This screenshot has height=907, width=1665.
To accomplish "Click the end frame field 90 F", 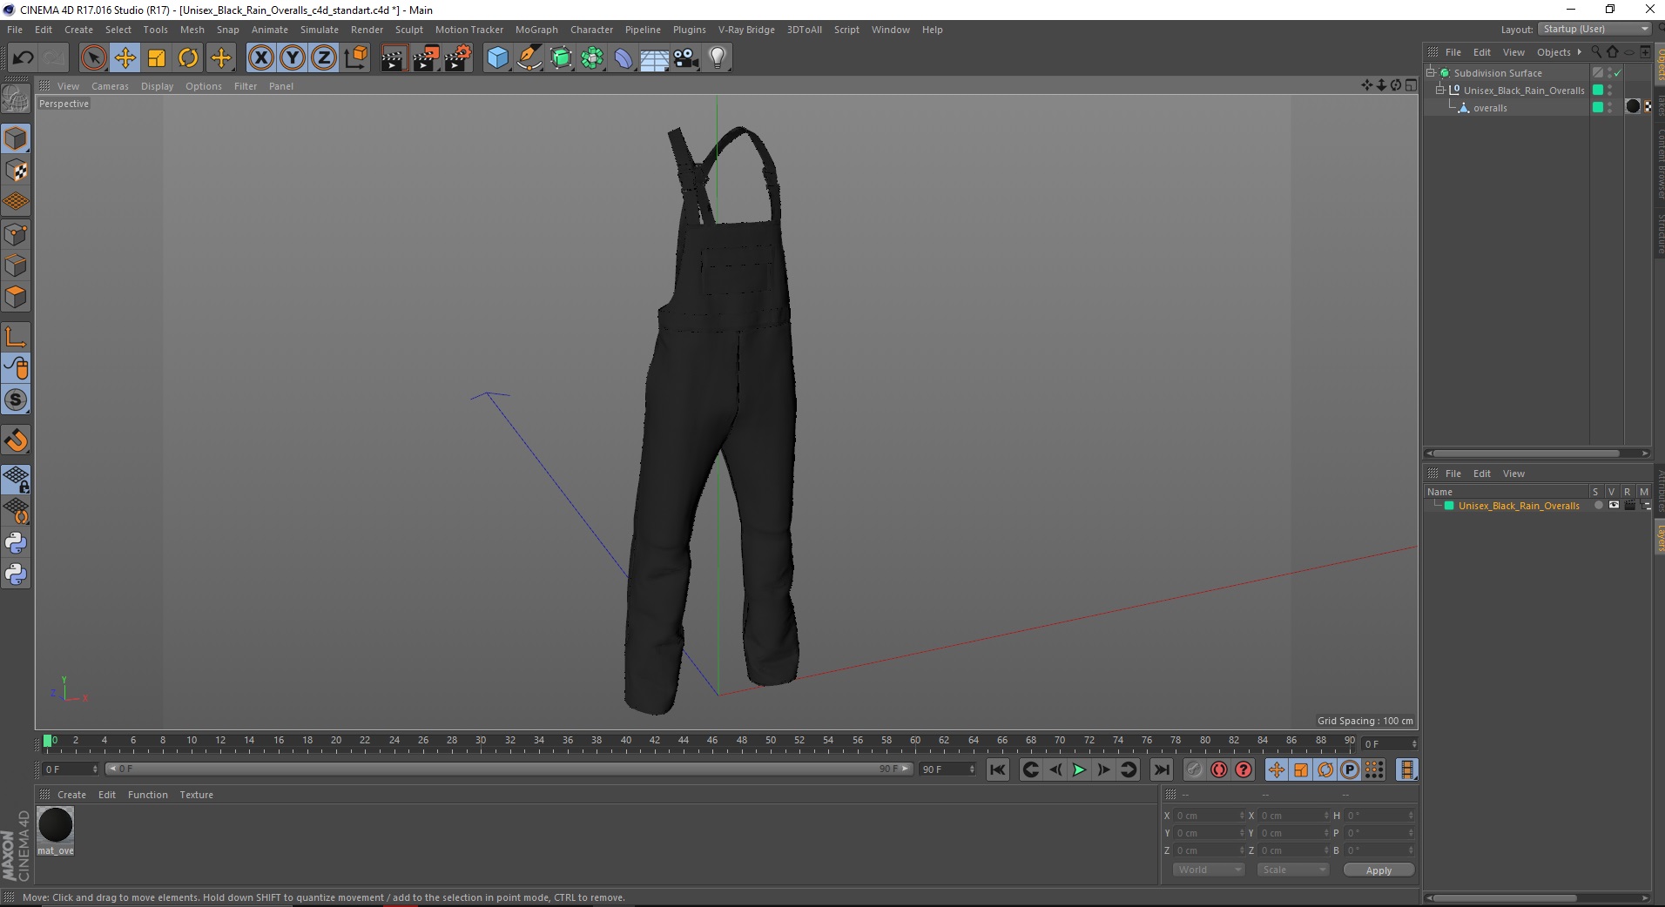I will [x=947, y=769].
